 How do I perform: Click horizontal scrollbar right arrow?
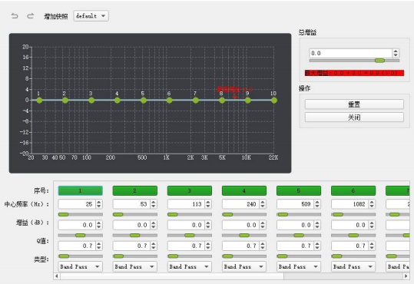click(x=406, y=276)
